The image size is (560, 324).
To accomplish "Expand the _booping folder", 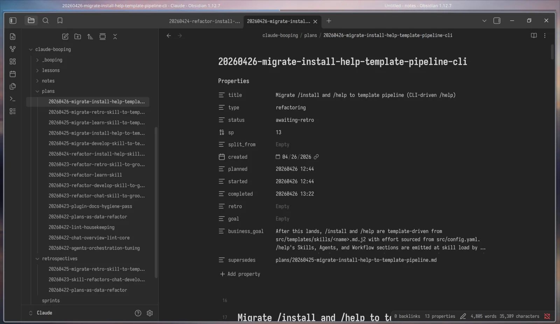I will coord(37,60).
